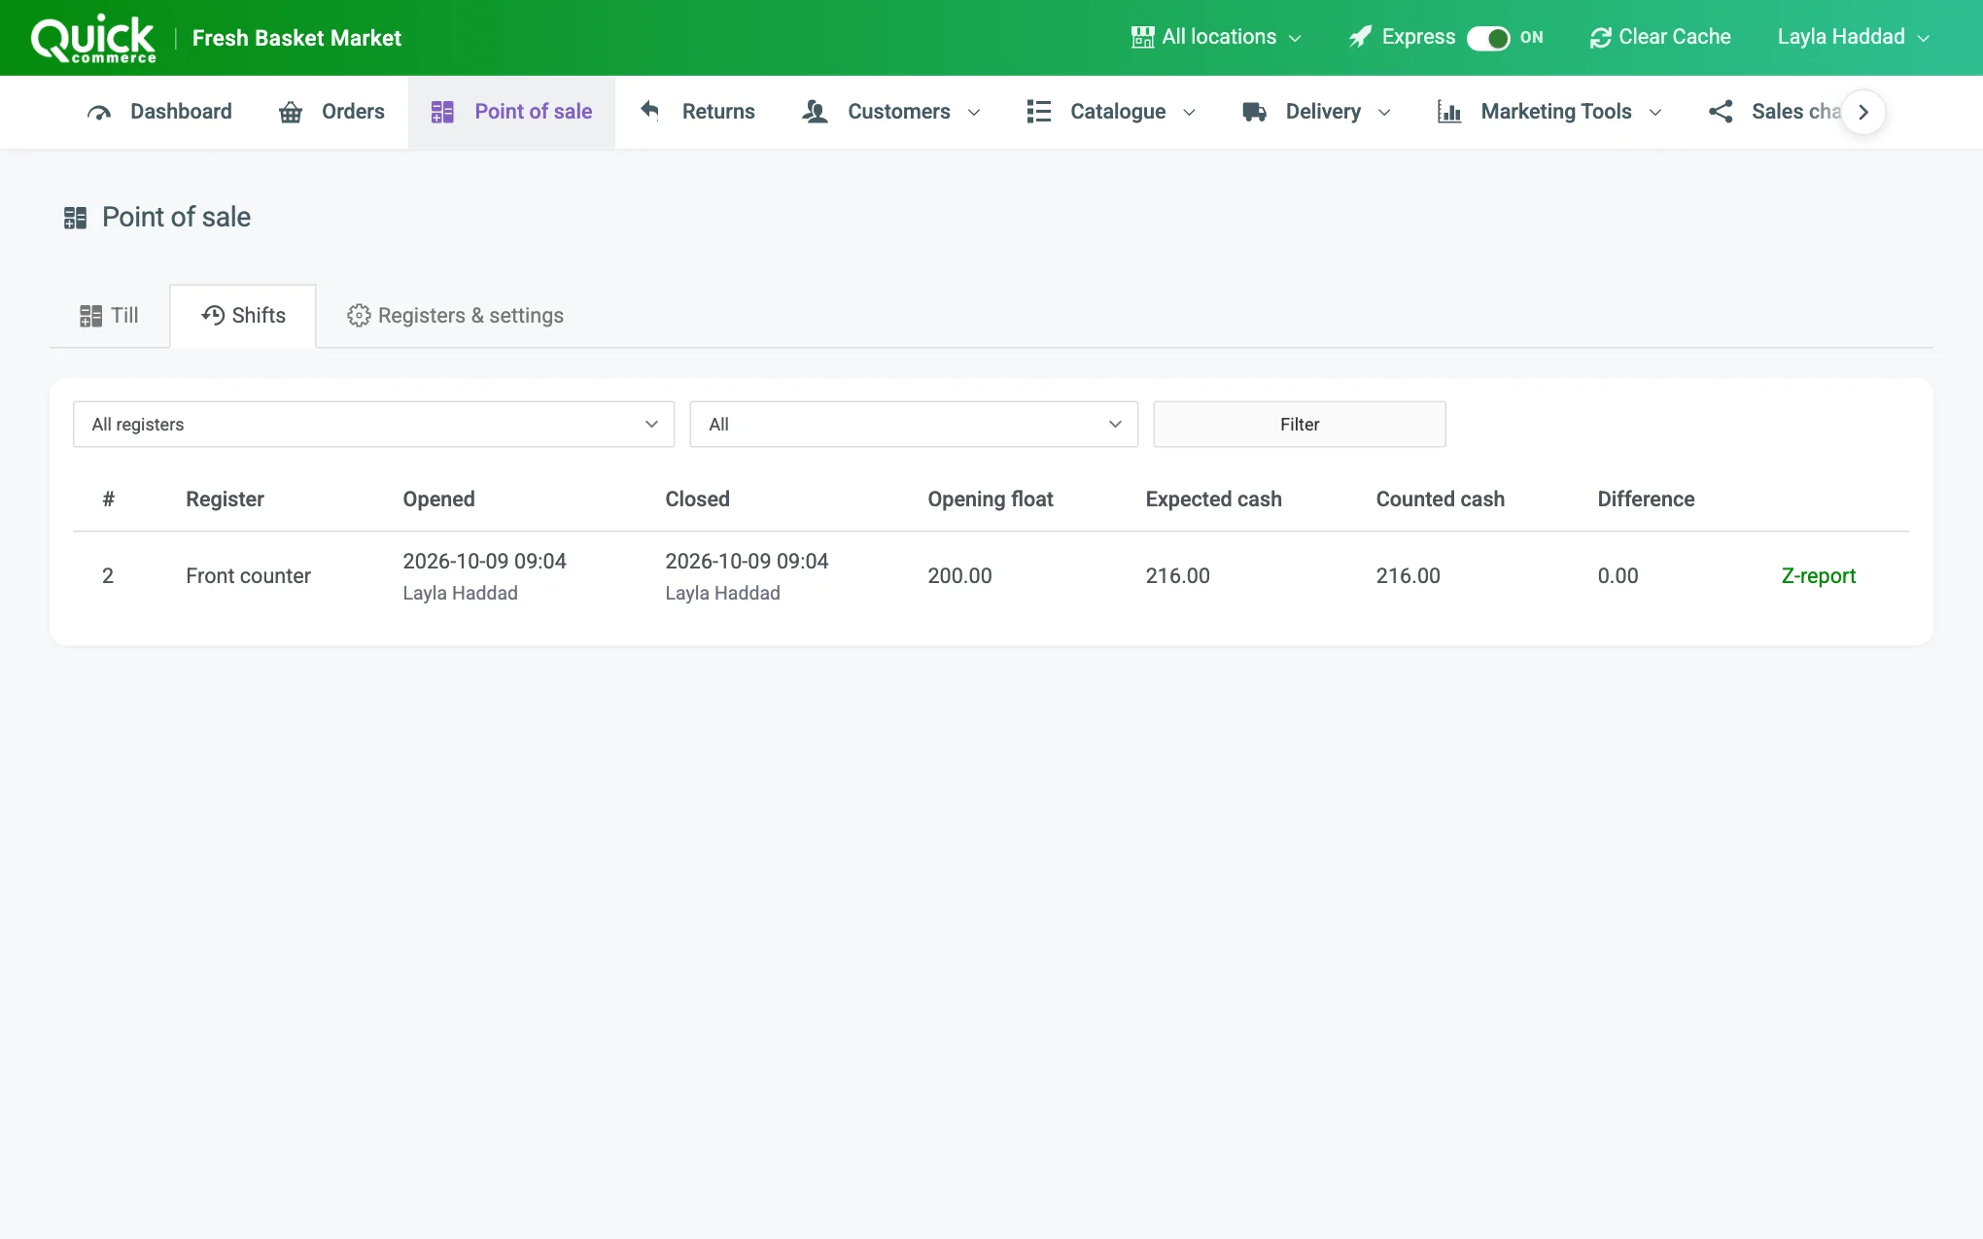Viewport: 1983px width, 1239px height.
Task: Click the Point of sale heading icon
Action: tap(76, 218)
